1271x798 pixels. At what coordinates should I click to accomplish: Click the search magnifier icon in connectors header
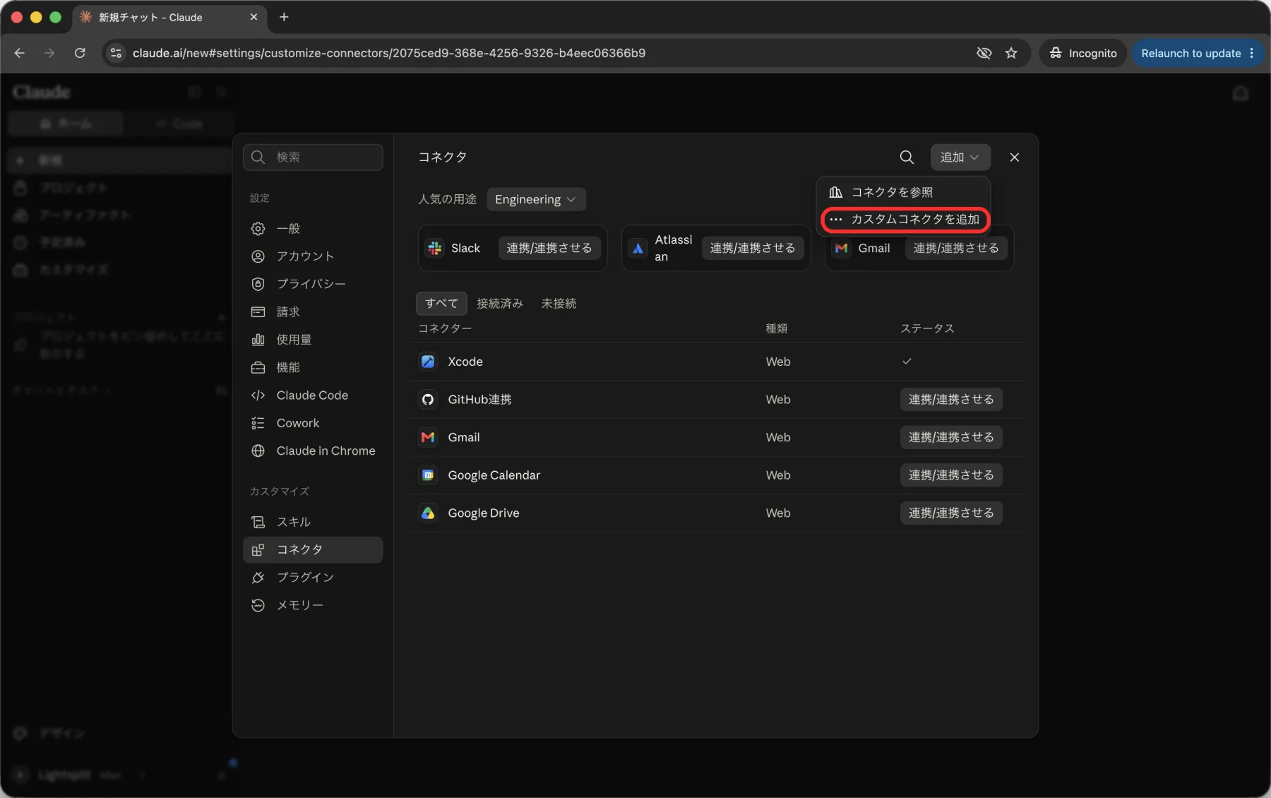tap(907, 157)
